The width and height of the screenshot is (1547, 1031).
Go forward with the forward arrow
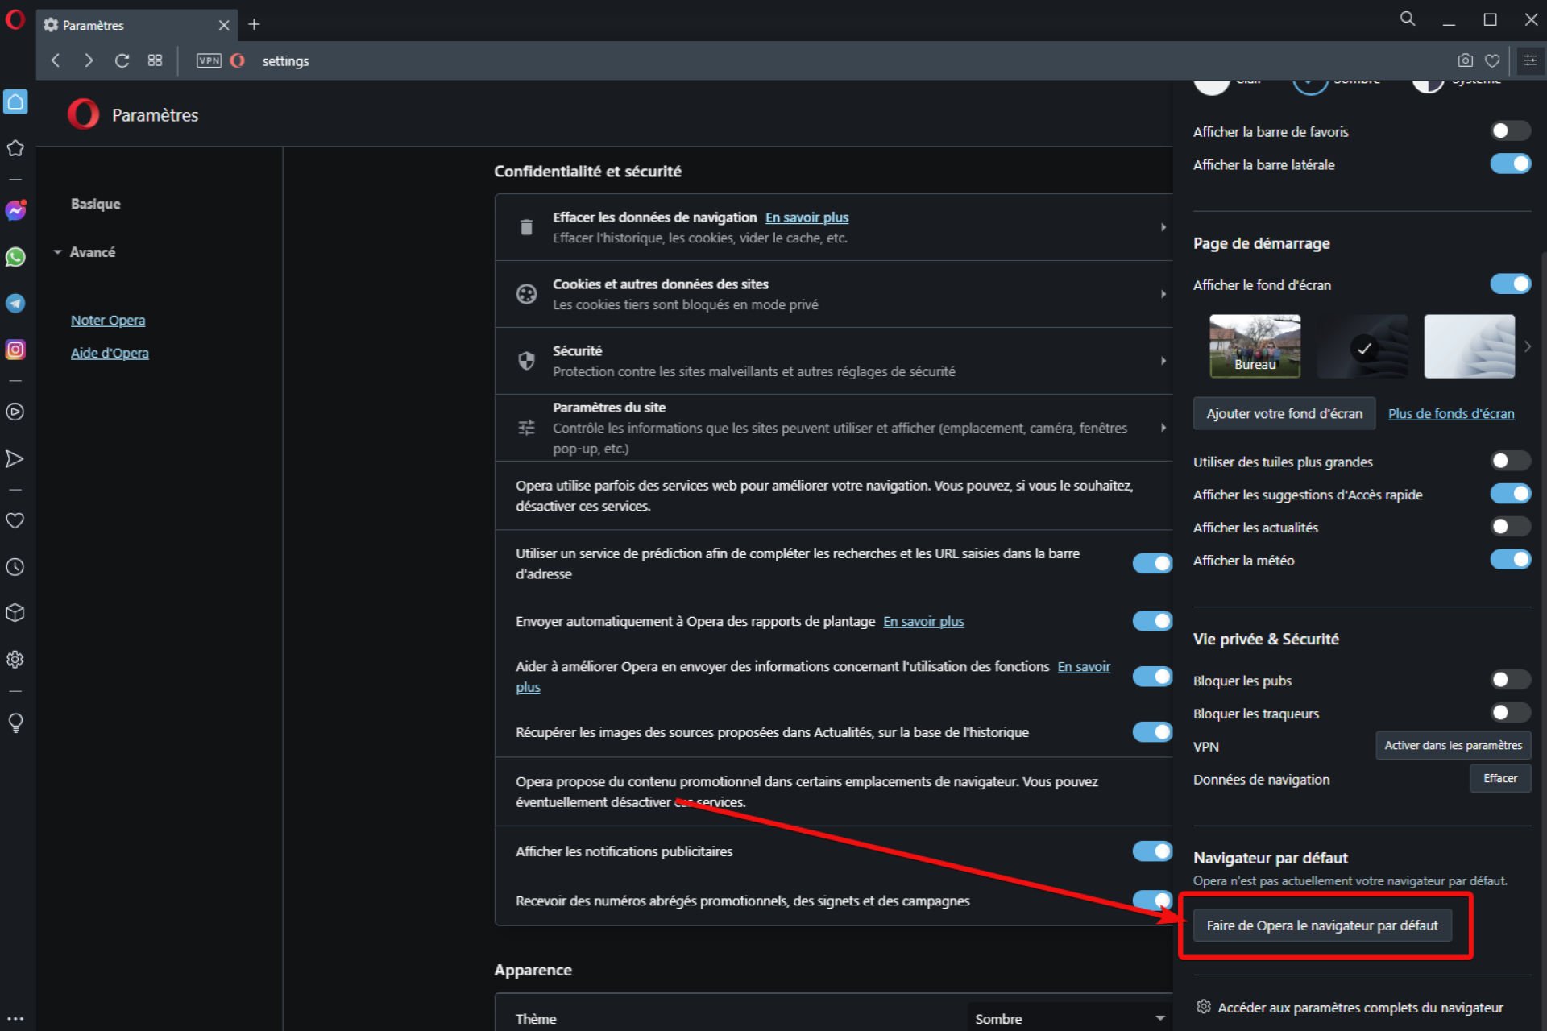coord(89,60)
